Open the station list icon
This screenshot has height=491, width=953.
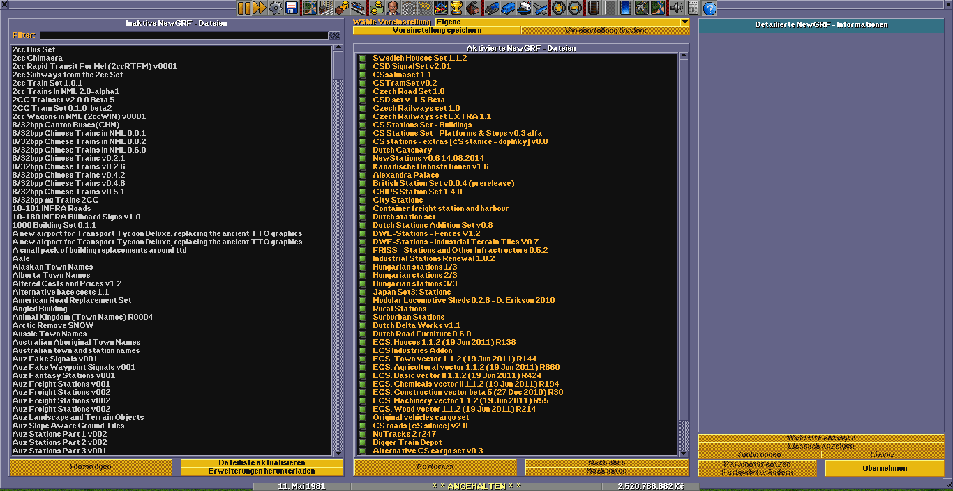coord(357,8)
